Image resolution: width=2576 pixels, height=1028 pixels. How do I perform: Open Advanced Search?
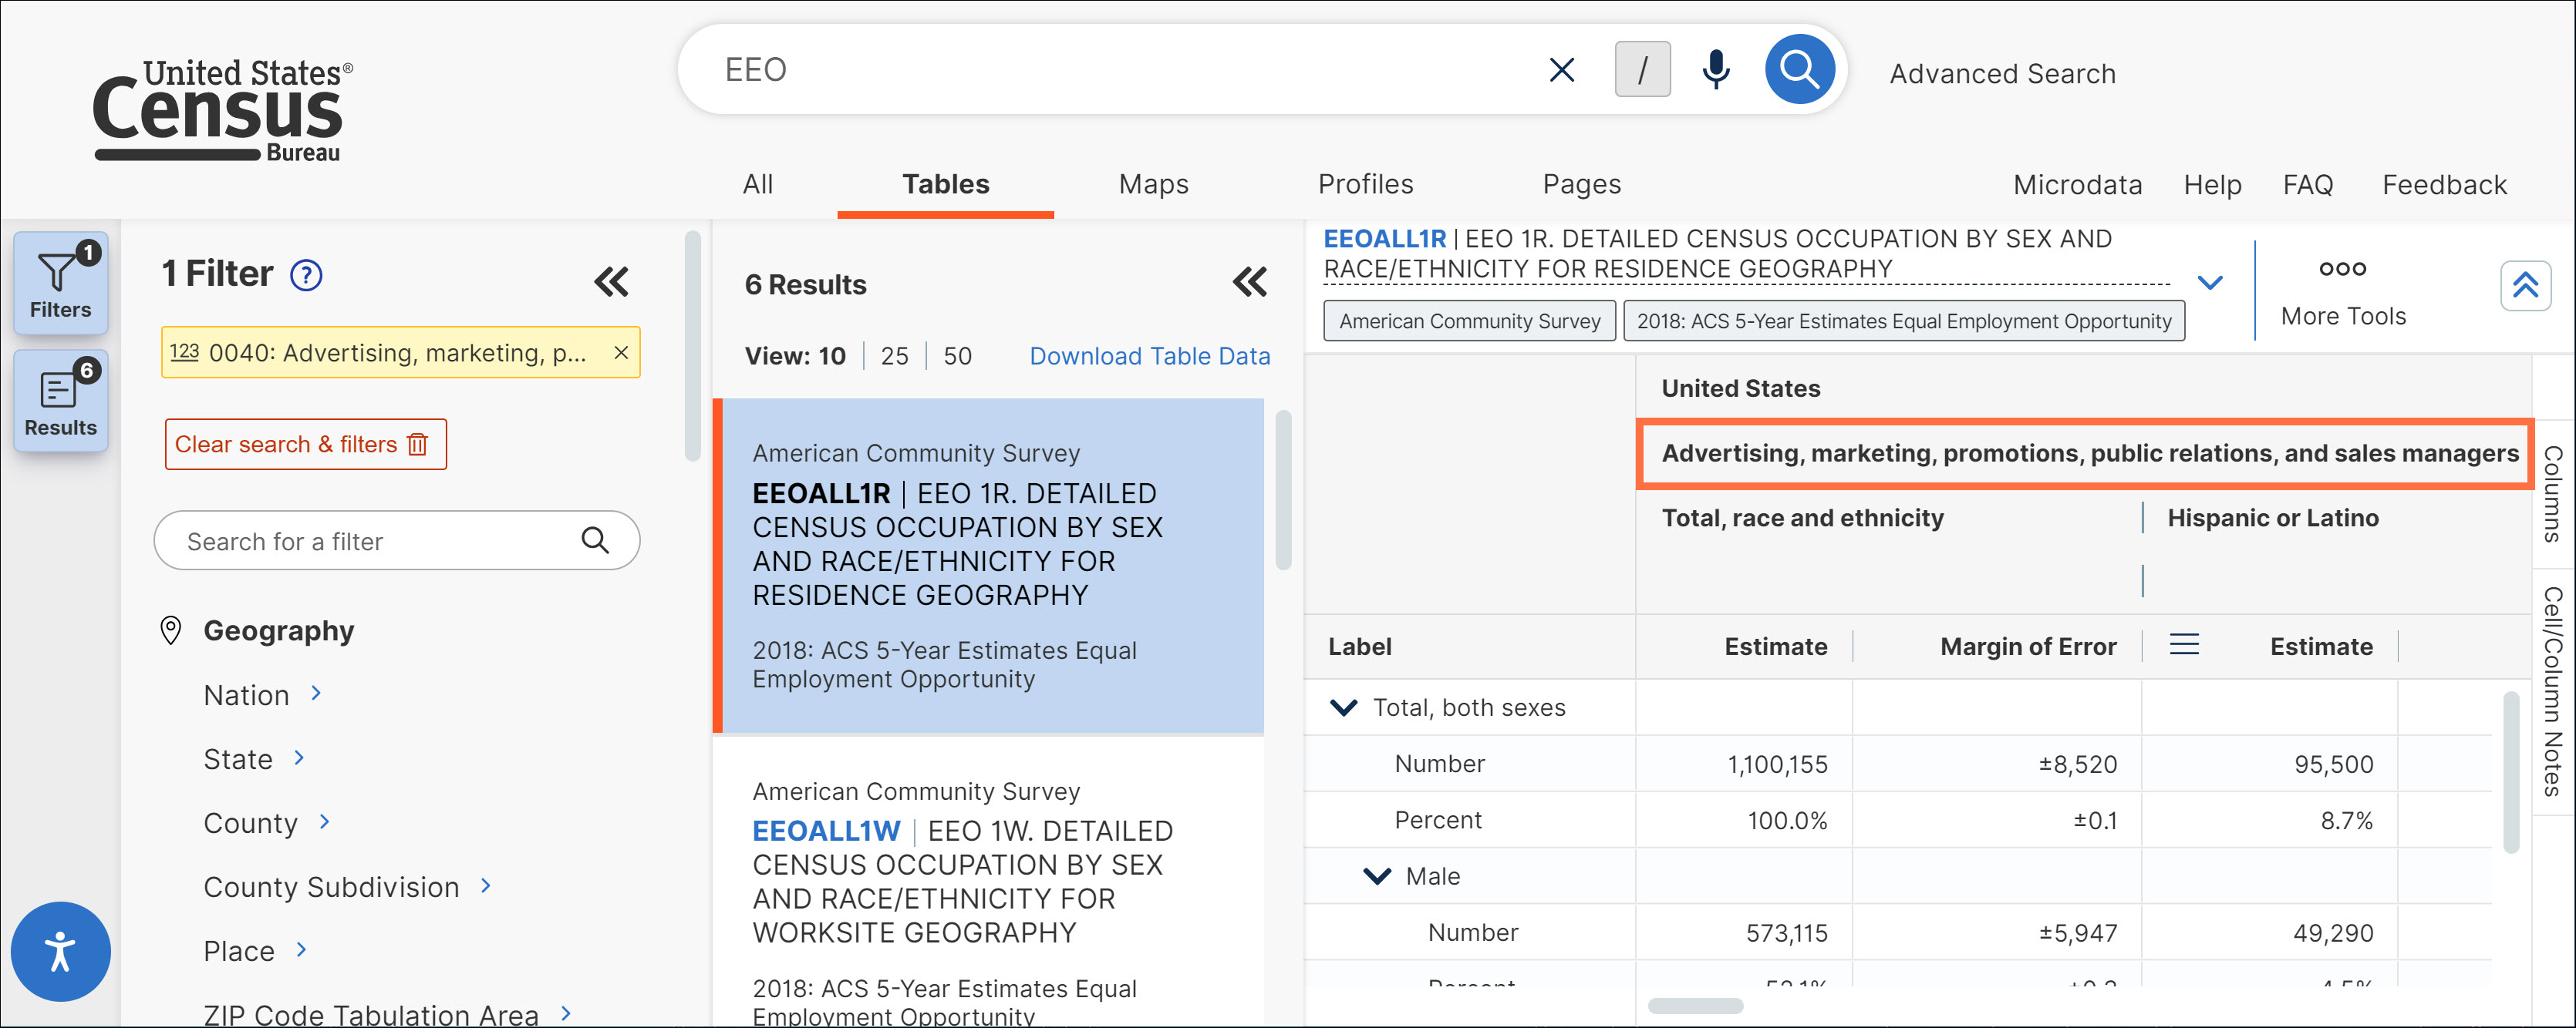2002,72
